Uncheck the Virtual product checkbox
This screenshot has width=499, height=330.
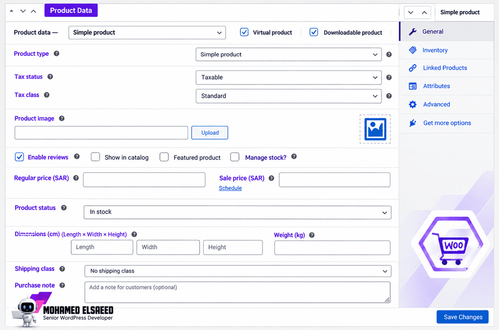pyautogui.click(x=244, y=32)
